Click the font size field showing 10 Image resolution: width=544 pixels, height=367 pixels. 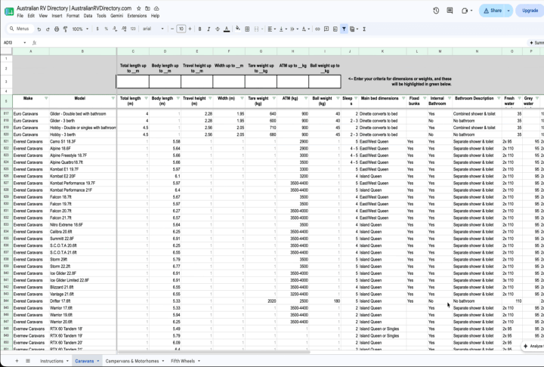coord(181,29)
